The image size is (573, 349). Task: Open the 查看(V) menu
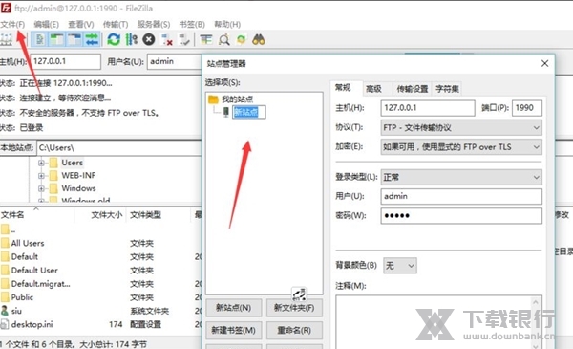81,24
